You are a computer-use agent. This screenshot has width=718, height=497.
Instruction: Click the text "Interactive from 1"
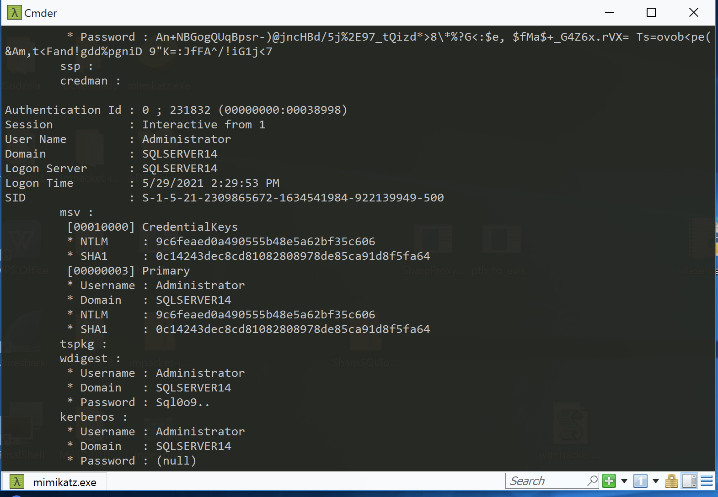(x=204, y=125)
